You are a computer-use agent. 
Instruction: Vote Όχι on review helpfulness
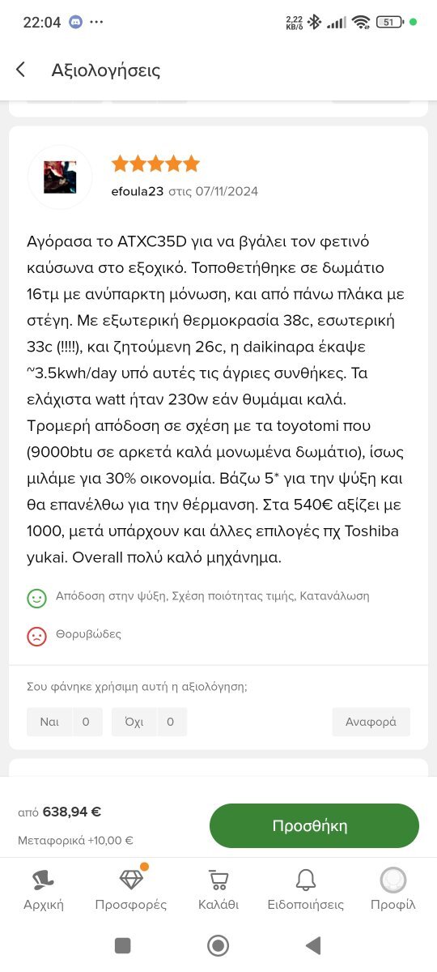[149, 722]
